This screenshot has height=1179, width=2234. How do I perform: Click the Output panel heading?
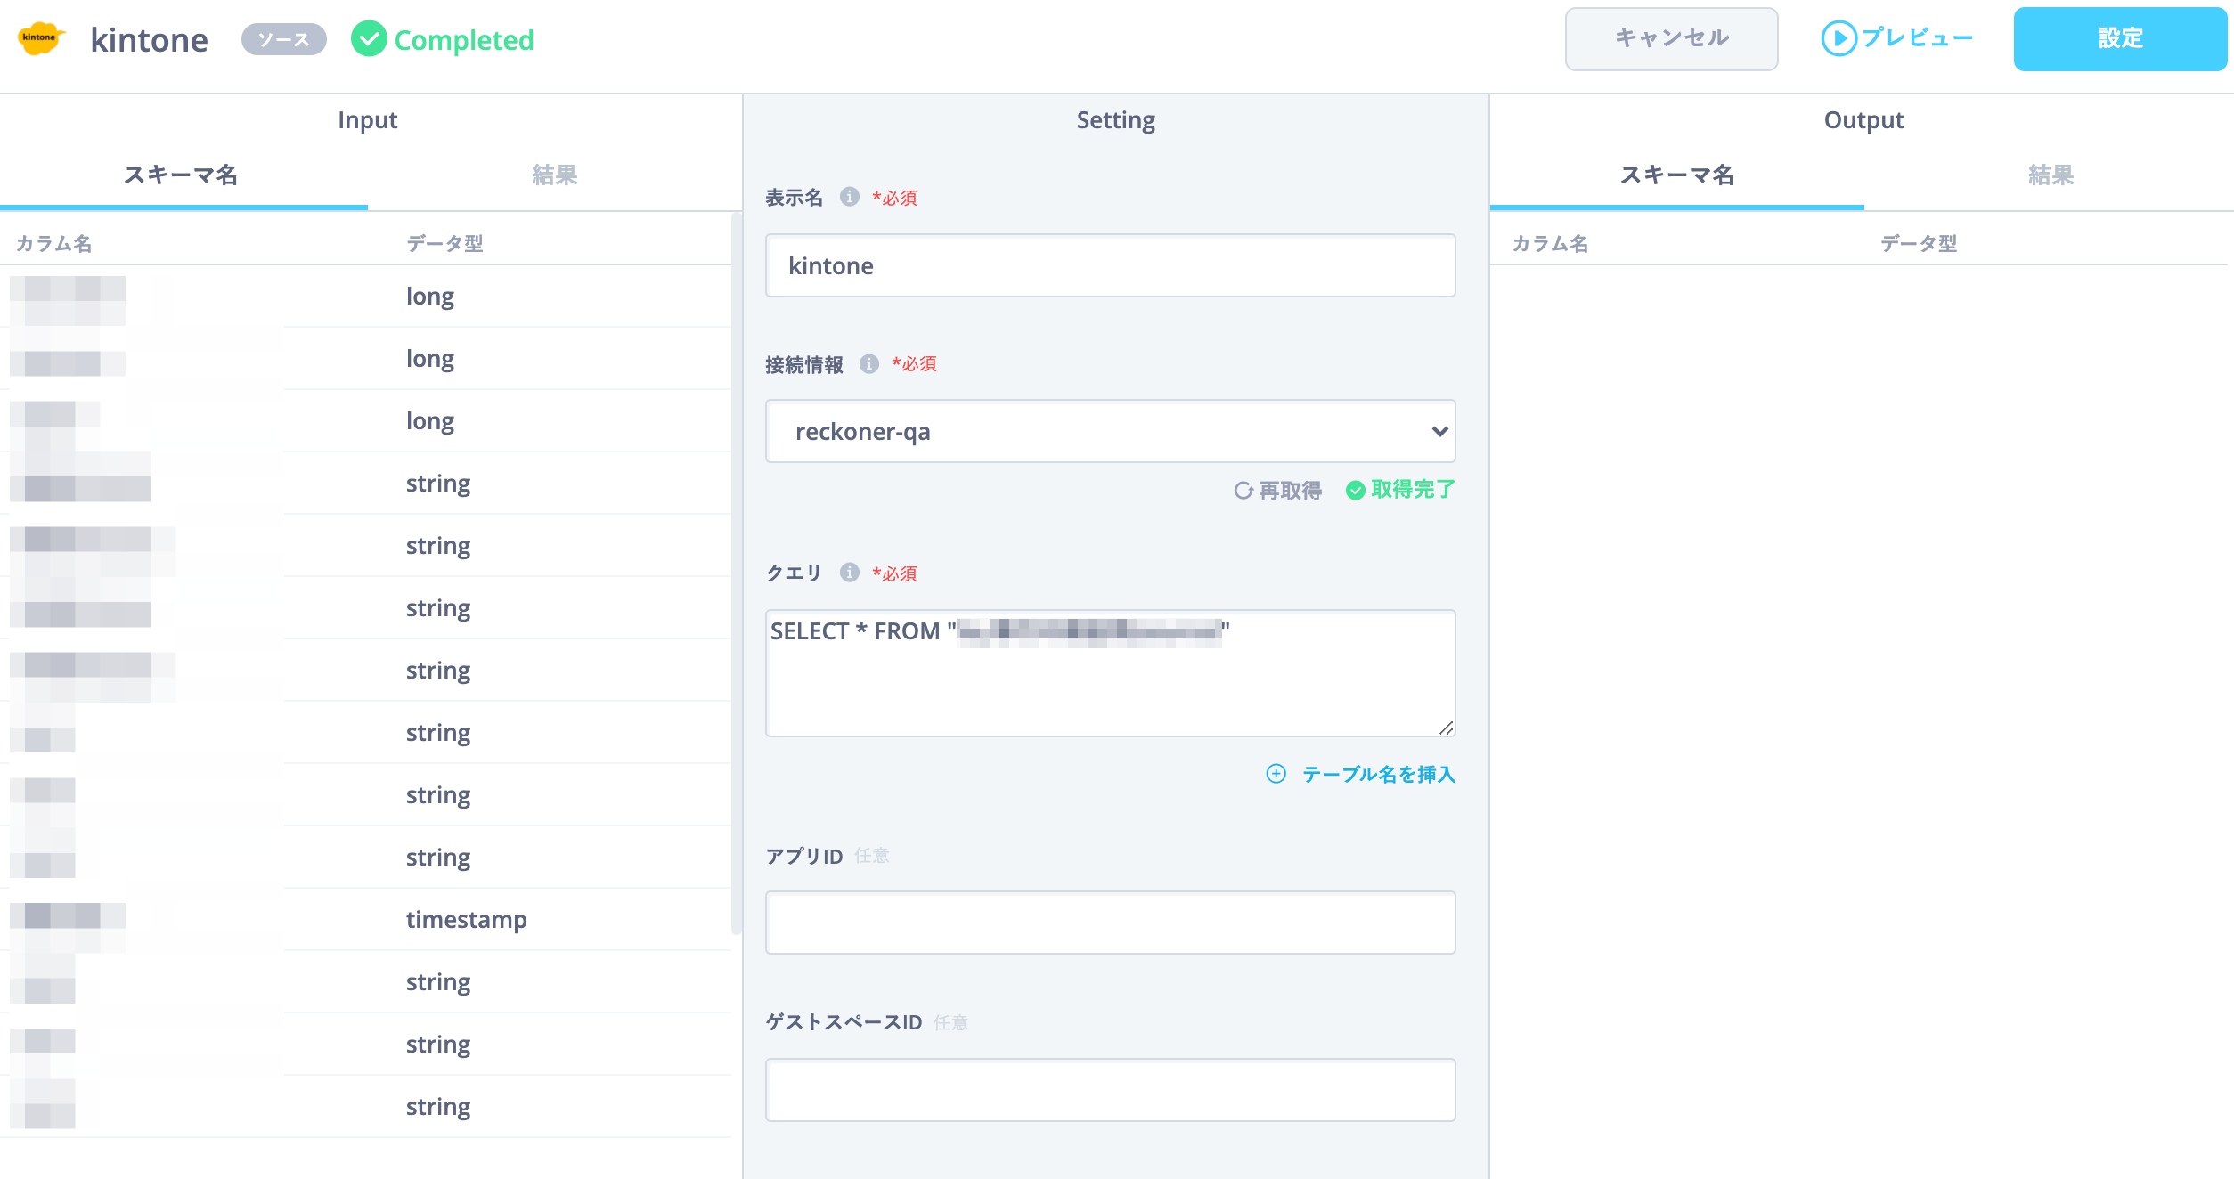point(1863,119)
